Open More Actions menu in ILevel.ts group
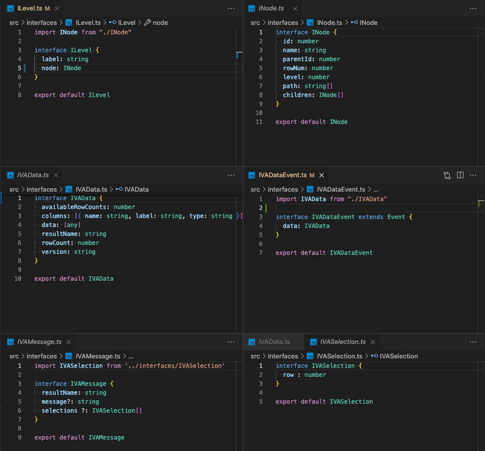This screenshot has width=485, height=451. point(231,8)
